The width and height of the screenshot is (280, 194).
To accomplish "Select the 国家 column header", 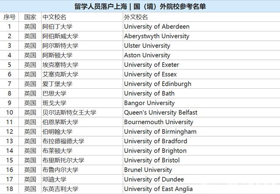I will click(30, 17).
